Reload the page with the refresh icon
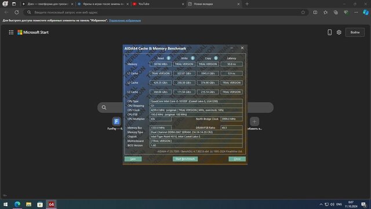371x209 pixels. click(x=17, y=12)
